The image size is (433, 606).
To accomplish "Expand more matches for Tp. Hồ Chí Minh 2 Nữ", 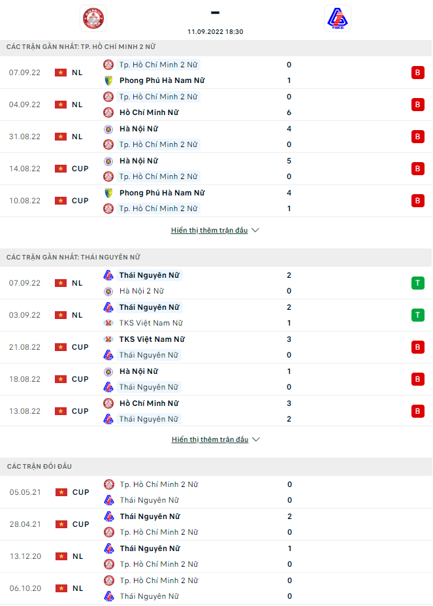I will tap(209, 231).
